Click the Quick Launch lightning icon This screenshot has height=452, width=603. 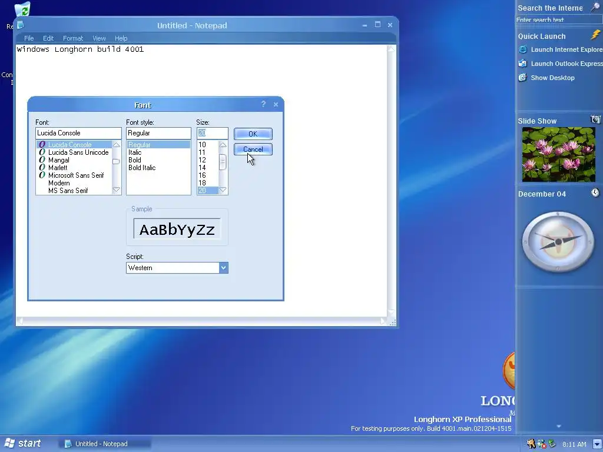595,35
